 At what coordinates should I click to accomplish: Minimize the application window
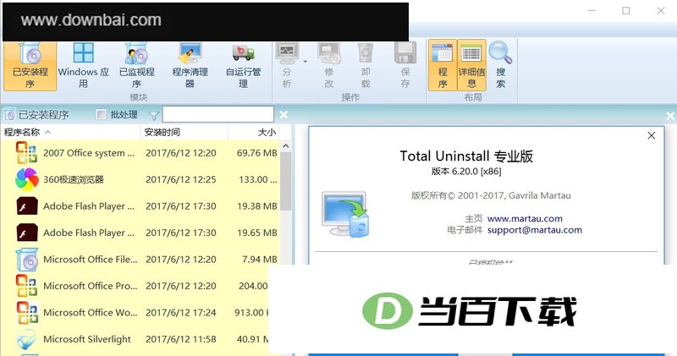[592, 11]
